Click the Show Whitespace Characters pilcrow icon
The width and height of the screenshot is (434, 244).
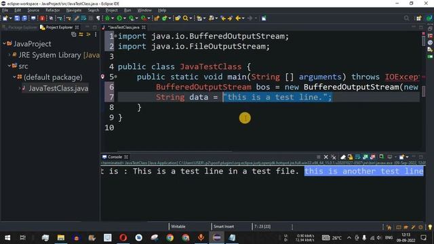pyautogui.click(x=98, y=18)
